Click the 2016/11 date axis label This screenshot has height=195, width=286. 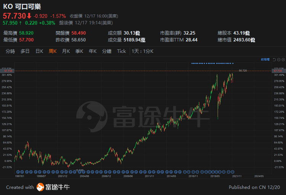coord(193,176)
